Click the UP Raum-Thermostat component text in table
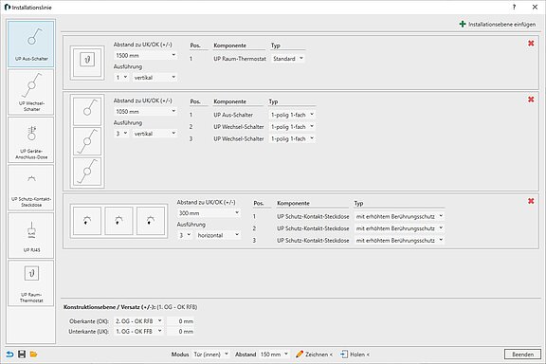The height and width of the screenshot is (364, 546). (240, 59)
